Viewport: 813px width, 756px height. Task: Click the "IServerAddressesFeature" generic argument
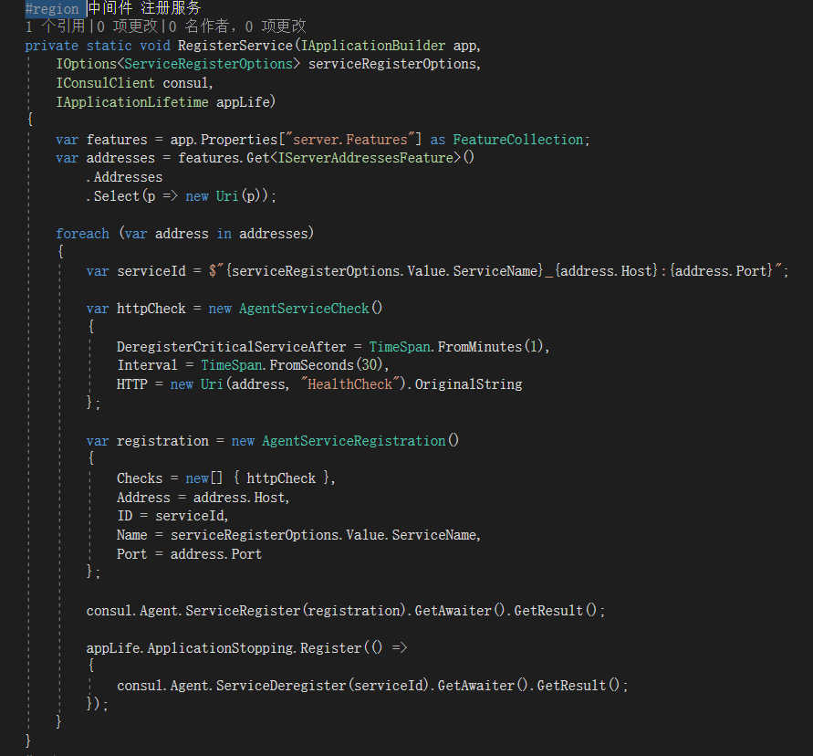(366, 158)
